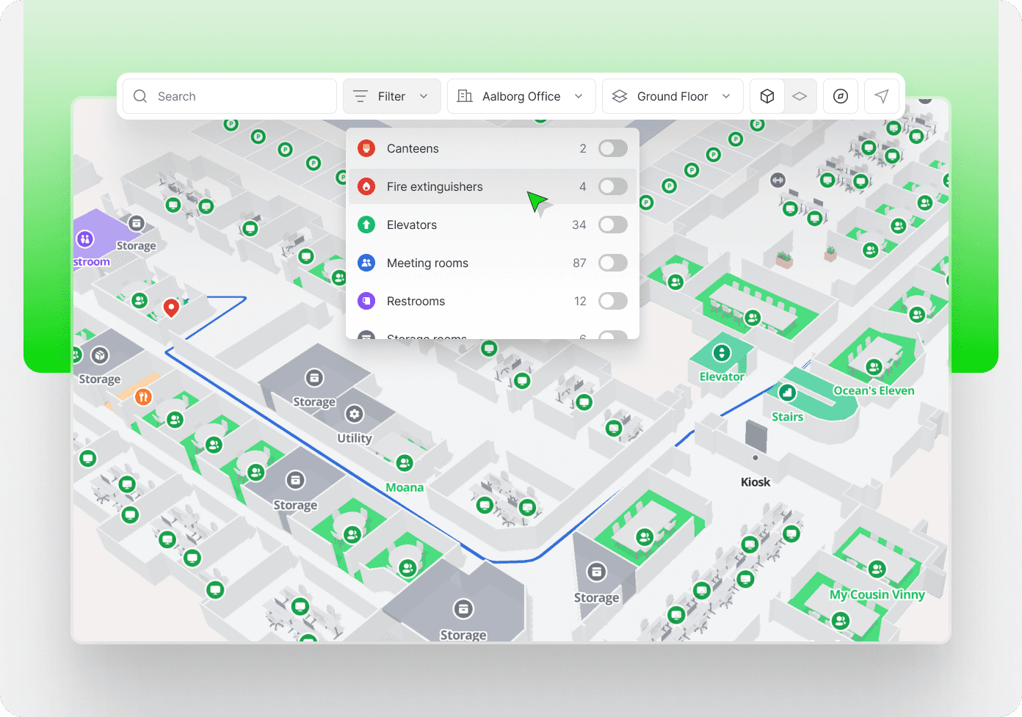The height and width of the screenshot is (717, 1022).
Task: Click the count 87 for Meeting rooms
Action: pos(579,263)
